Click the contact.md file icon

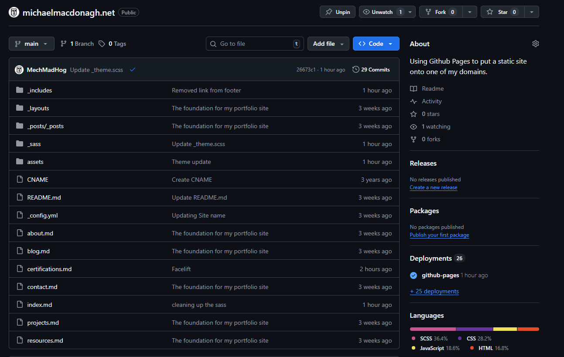pyautogui.click(x=20, y=287)
